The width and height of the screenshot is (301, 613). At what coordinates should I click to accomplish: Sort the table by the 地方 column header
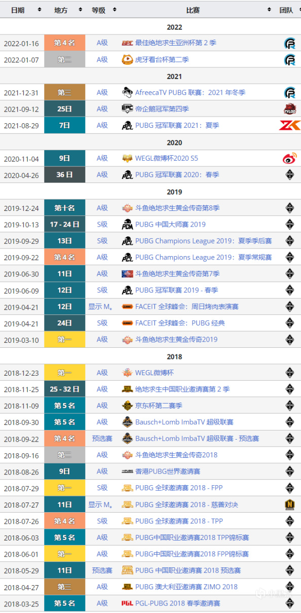coord(64,10)
